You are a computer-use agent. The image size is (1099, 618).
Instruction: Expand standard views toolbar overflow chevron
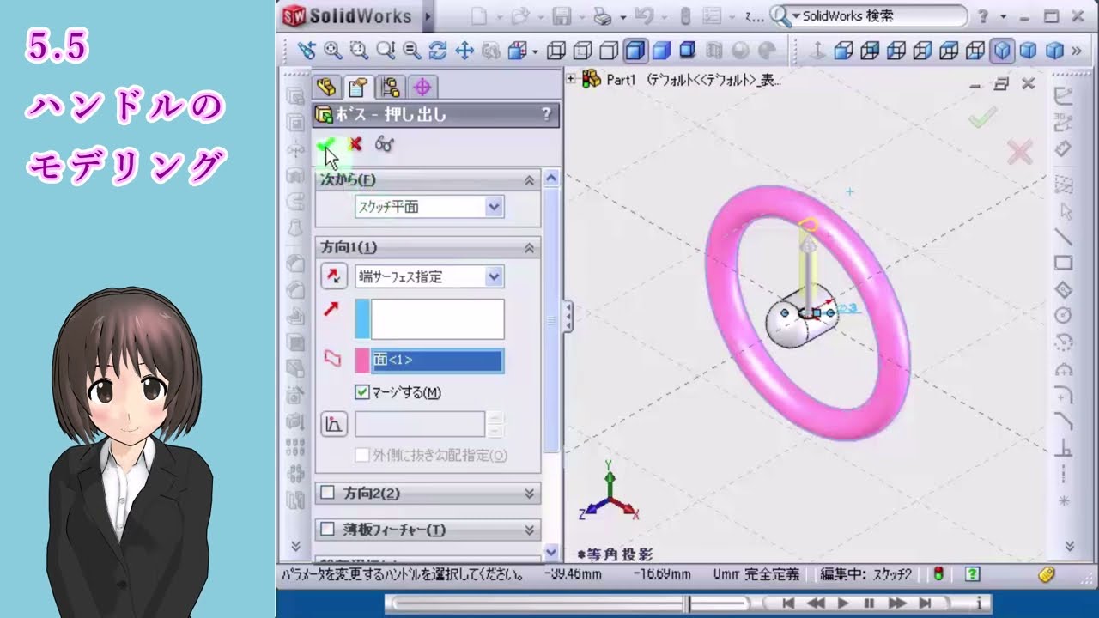[x=1076, y=51]
